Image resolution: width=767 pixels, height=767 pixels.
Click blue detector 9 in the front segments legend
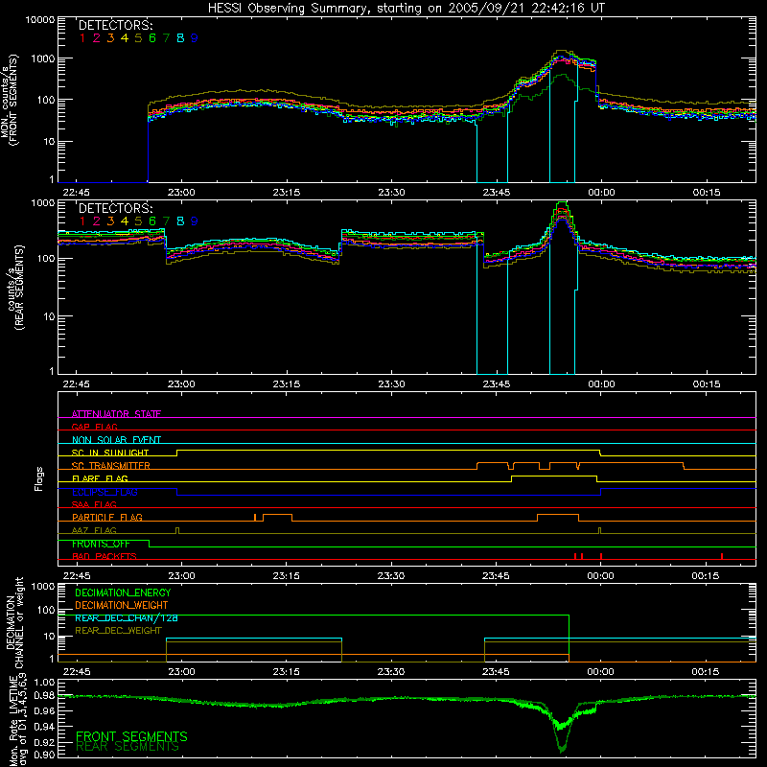click(x=195, y=38)
